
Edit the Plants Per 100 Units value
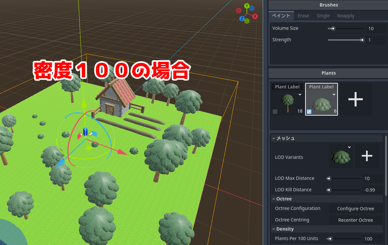click(x=372, y=239)
